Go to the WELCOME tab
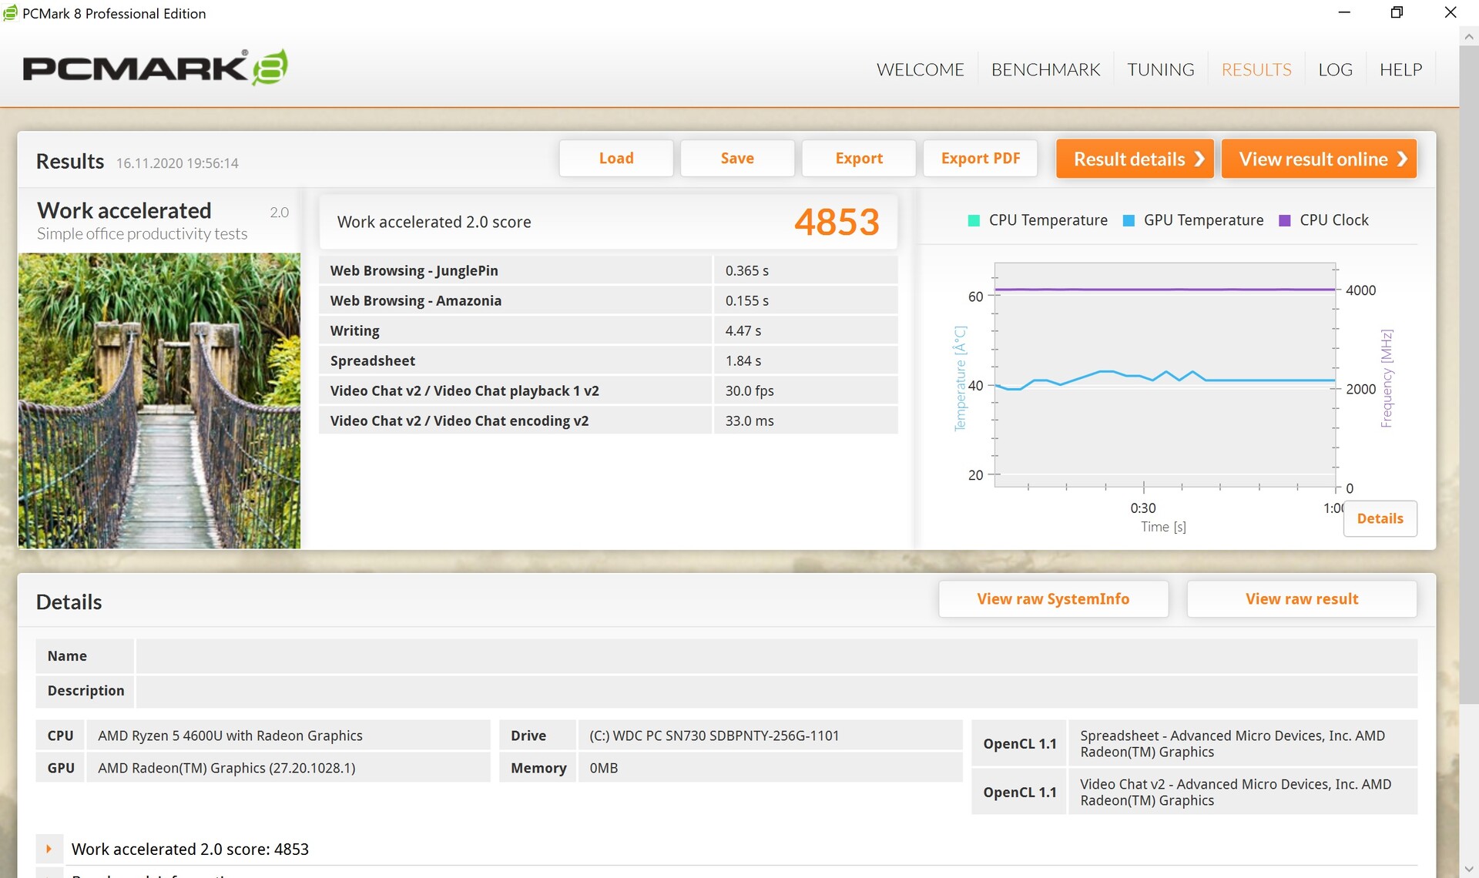This screenshot has width=1479, height=878. tap(920, 69)
